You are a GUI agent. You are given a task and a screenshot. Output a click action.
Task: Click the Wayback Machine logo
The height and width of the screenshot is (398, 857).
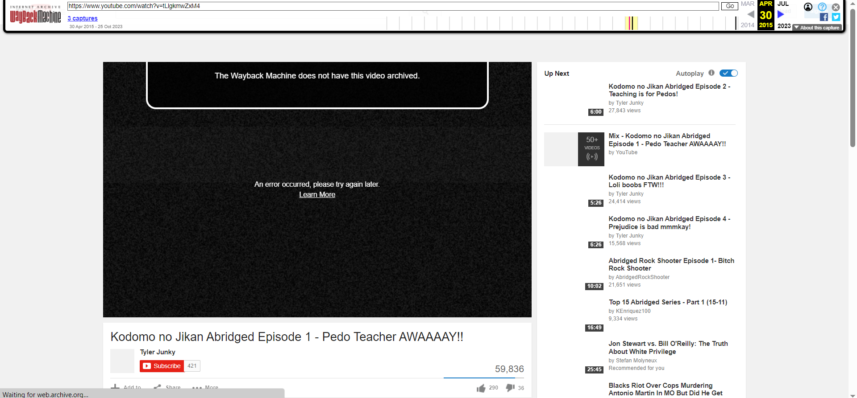(x=35, y=16)
